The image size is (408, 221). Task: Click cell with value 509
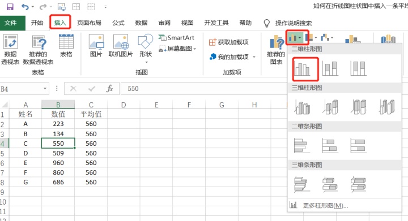[x=58, y=153]
